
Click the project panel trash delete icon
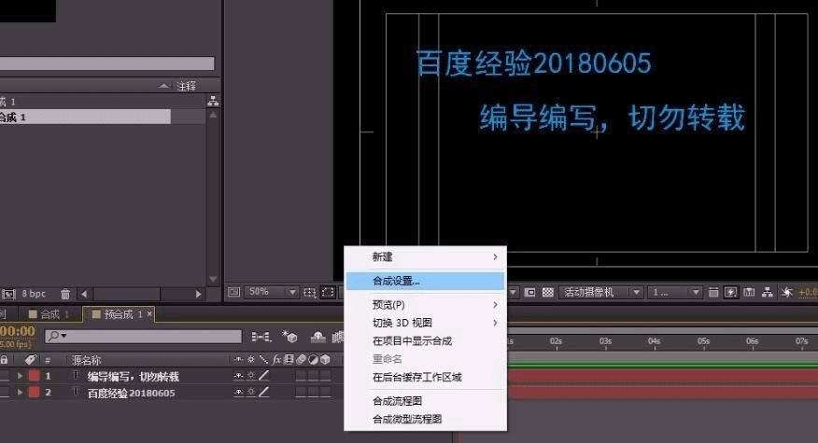tap(65, 294)
